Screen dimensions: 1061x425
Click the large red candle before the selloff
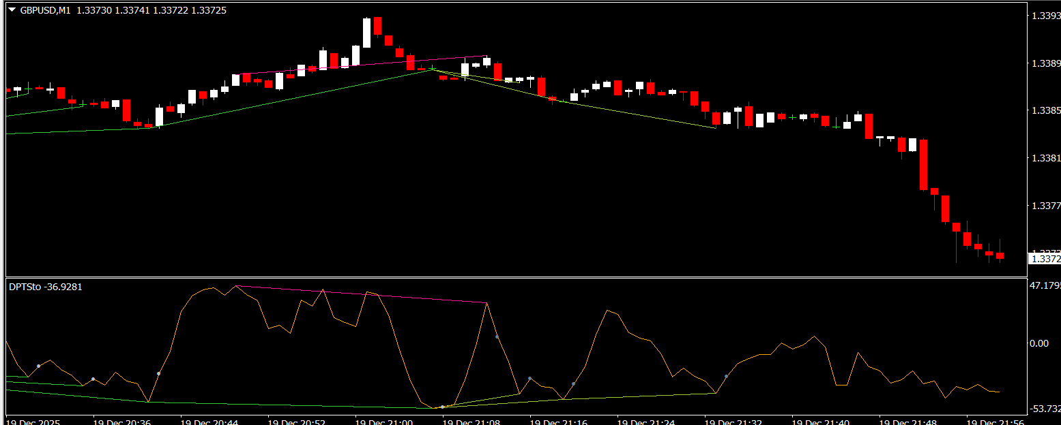tap(923, 164)
